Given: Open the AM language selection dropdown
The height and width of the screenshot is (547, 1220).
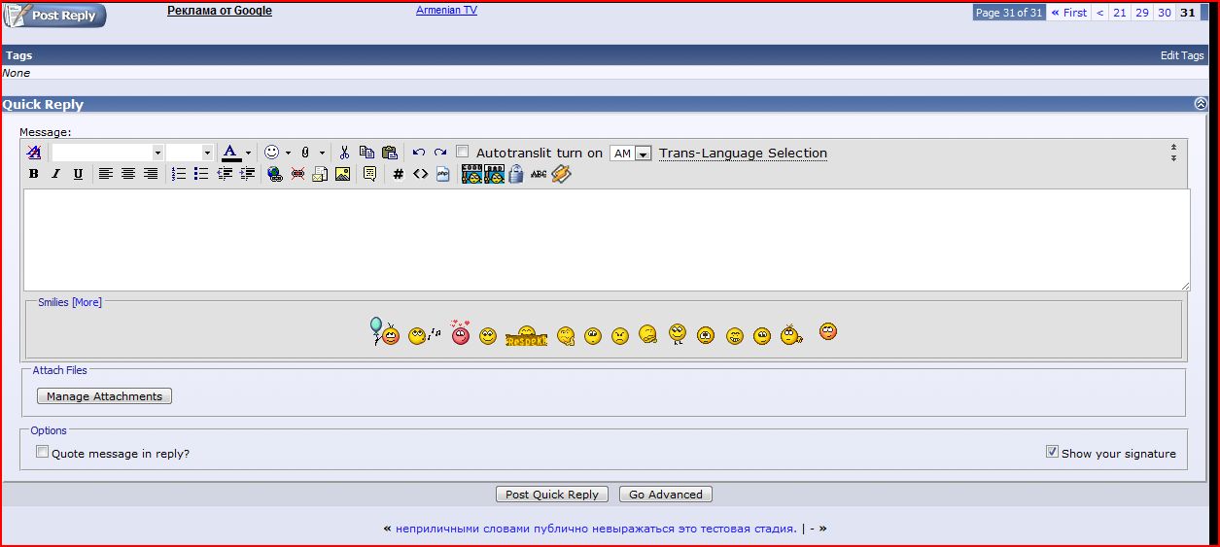Looking at the screenshot, I should pyautogui.click(x=643, y=154).
